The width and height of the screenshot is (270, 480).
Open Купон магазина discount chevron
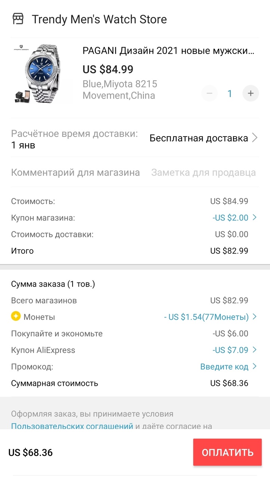click(x=255, y=217)
